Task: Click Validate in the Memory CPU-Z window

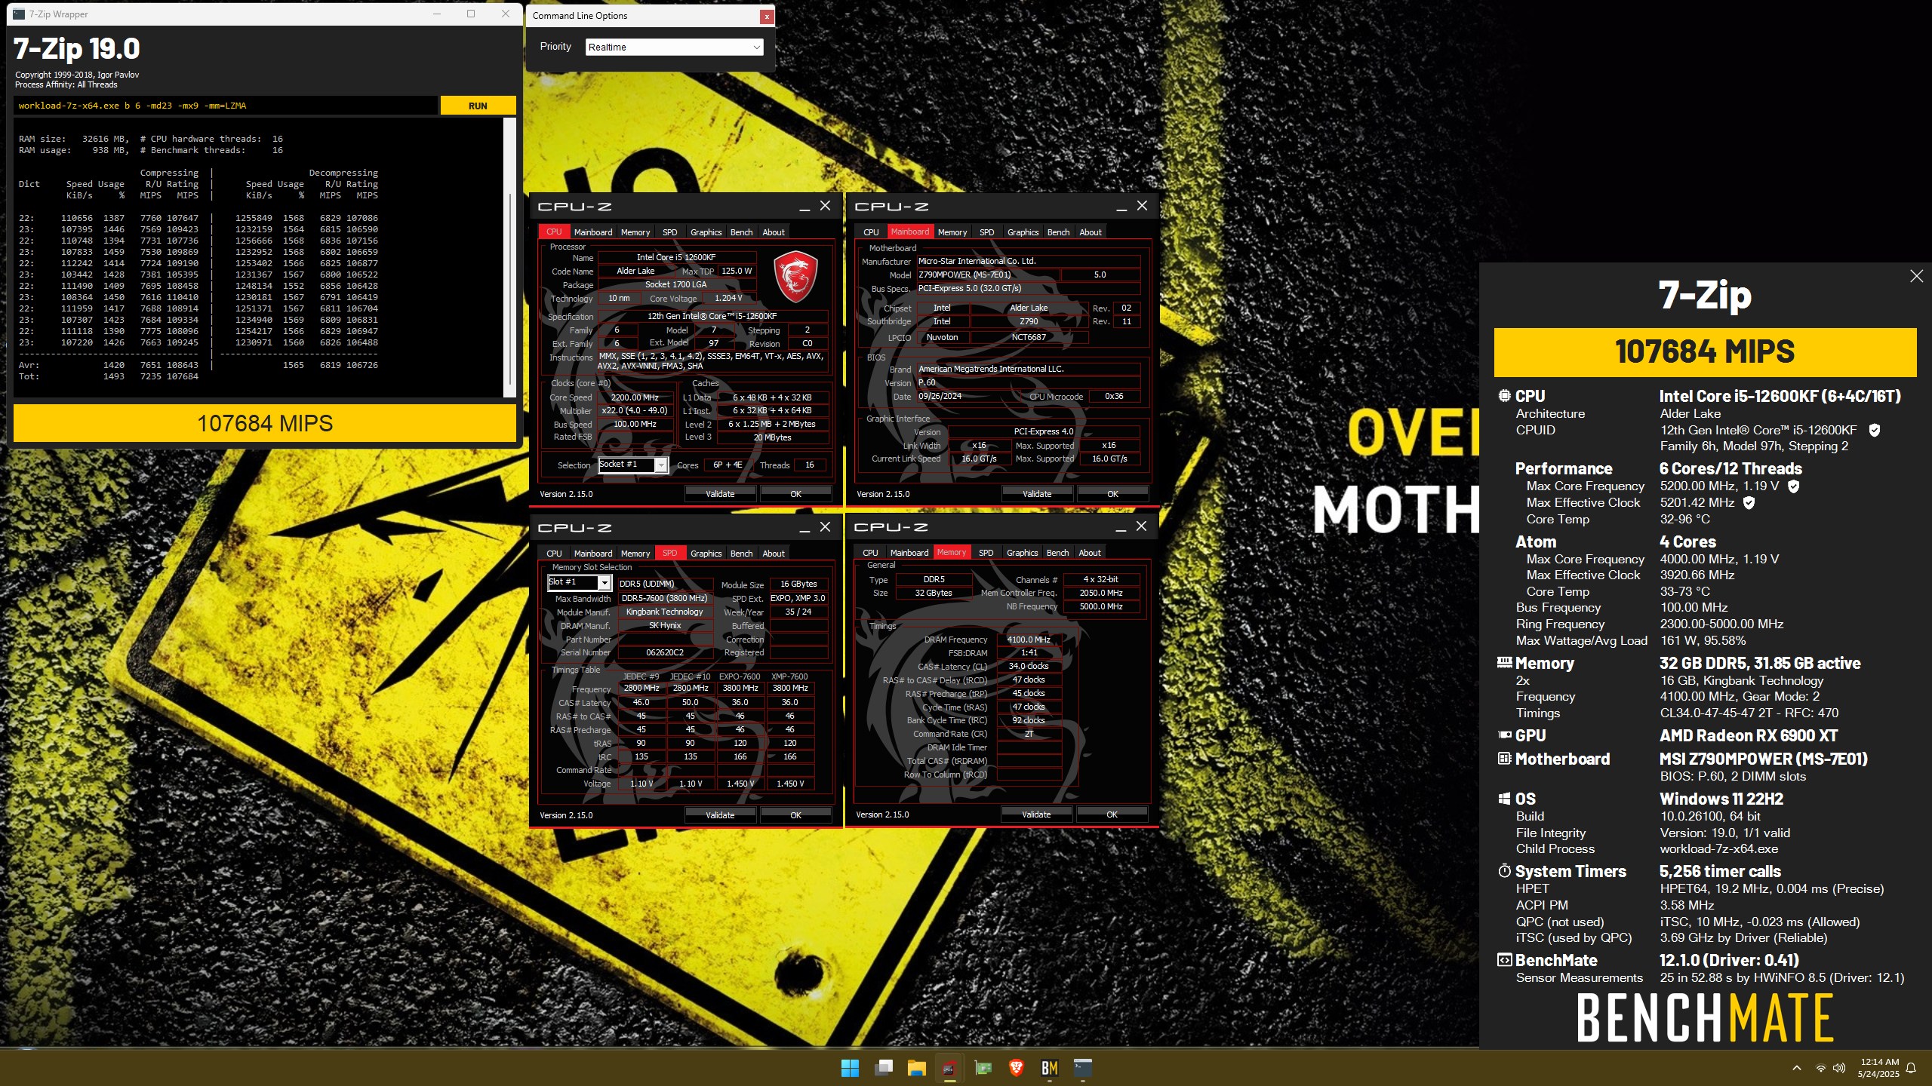Action: 1036,814
